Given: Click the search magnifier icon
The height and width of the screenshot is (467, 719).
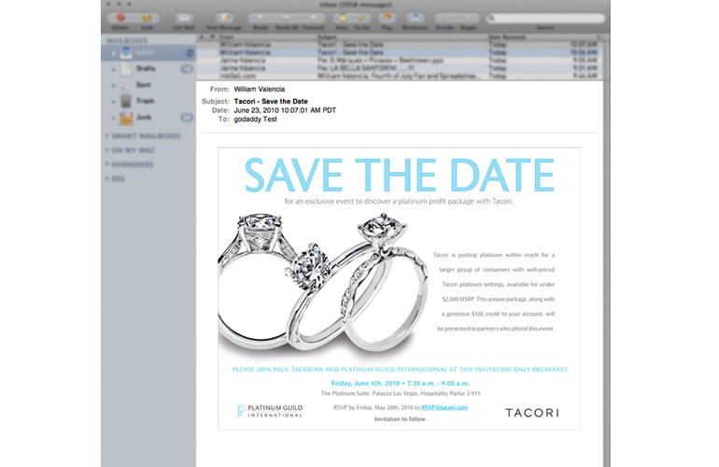Looking at the screenshot, I should pyautogui.click(x=491, y=18).
